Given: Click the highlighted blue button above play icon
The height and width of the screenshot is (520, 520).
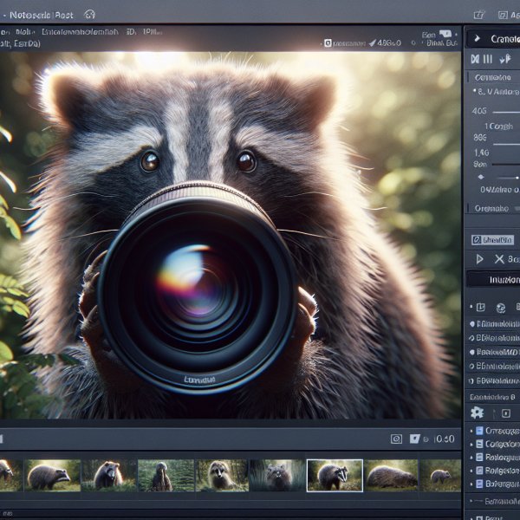Looking at the screenshot, I should tap(494, 239).
